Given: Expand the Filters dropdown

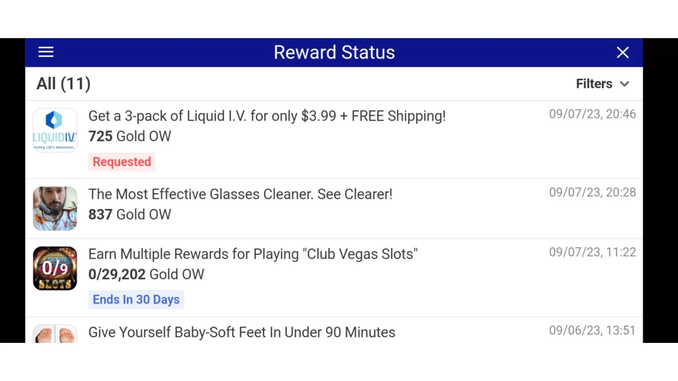Looking at the screenshot, I should tap(602, 84).
